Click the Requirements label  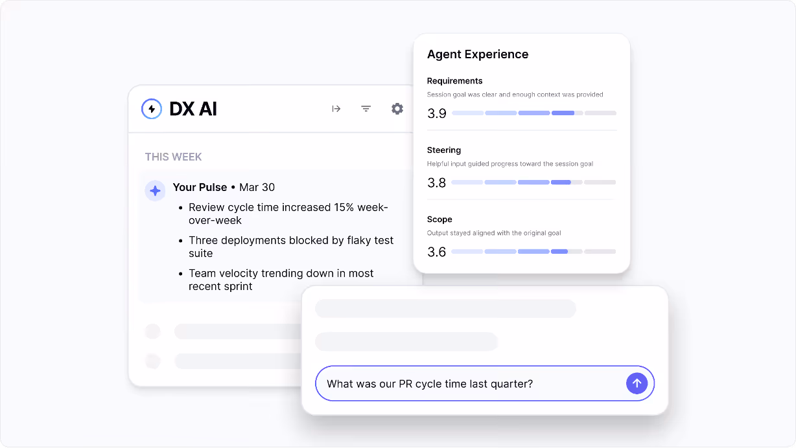[x=454, y=81]
